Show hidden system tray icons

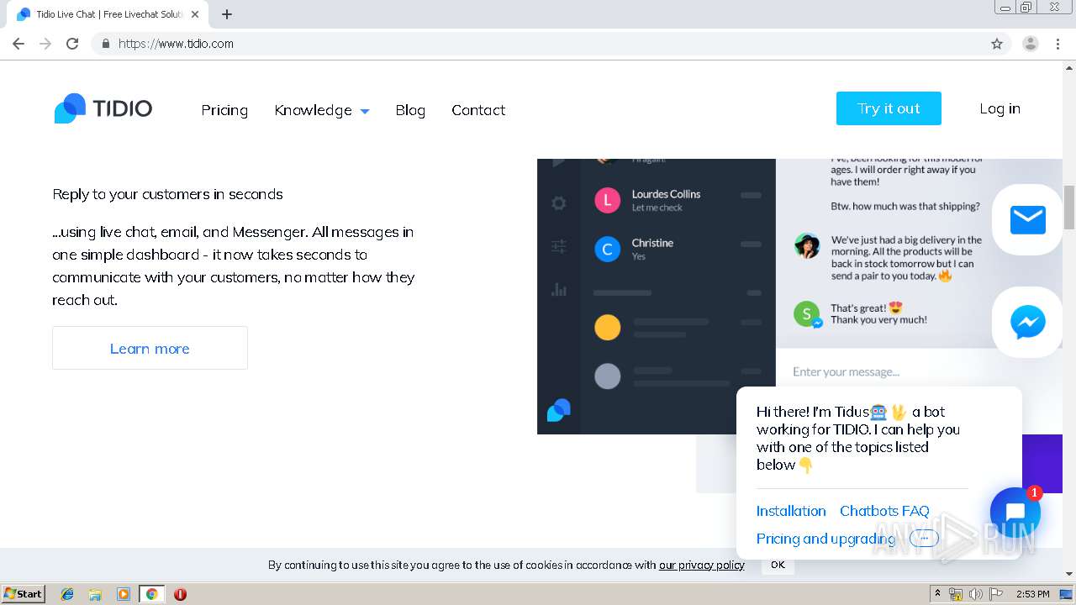point(937,593)
